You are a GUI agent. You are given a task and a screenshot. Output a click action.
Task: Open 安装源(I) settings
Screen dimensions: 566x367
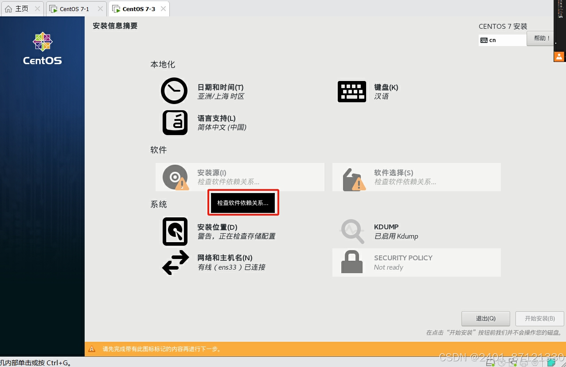click(212, 173)
